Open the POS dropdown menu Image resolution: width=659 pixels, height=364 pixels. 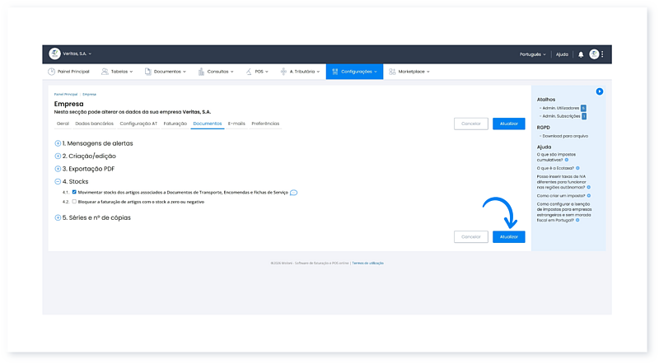[x=257, y=72]
